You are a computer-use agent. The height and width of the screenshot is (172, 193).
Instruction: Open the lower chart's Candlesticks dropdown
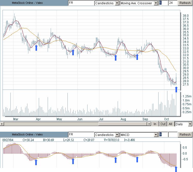pos(117,134)
